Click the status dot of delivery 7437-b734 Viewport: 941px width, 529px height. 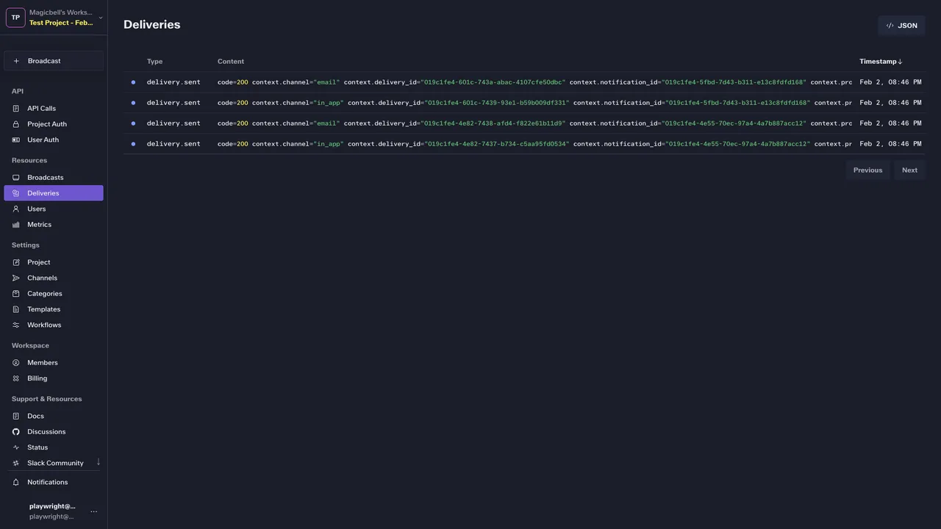[x=133, y=144]
